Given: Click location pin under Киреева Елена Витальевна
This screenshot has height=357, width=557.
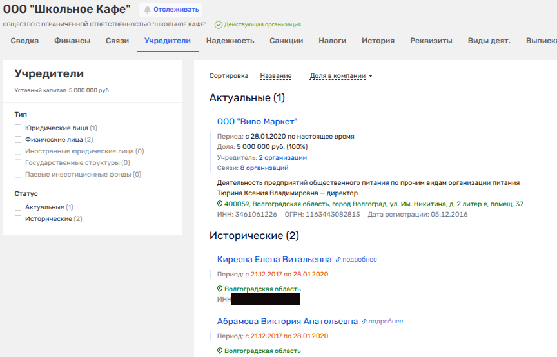Looking at the screenshot, I should click(x=219, y=289).
